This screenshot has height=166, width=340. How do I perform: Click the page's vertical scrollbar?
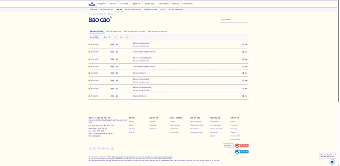[x=338, y=51]
